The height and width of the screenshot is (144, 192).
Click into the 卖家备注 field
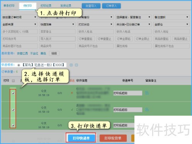tap(57, 31)
